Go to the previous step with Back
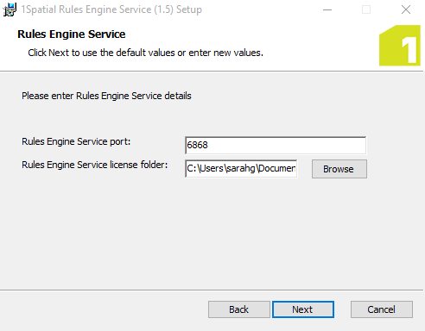The width and height of the screenshot is (425, 331). click(239, 309)
